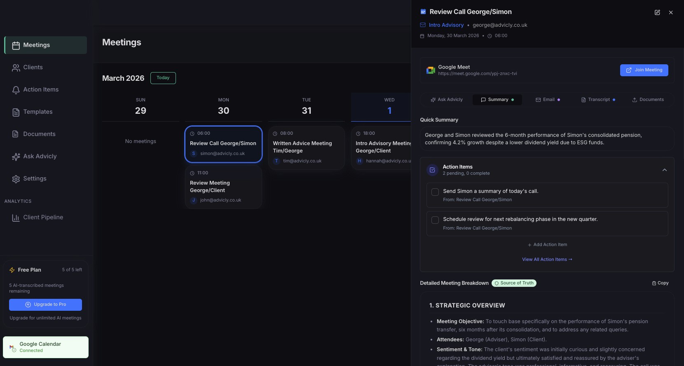Screen dimensions: 684x366
Task: Click the Clients people icon
Action: [x=16, y=68]
